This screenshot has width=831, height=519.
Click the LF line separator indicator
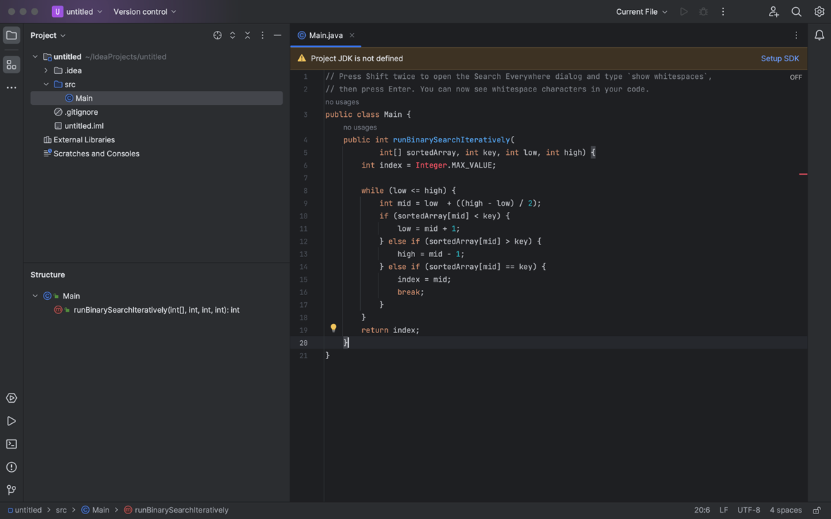click(723, 510)
